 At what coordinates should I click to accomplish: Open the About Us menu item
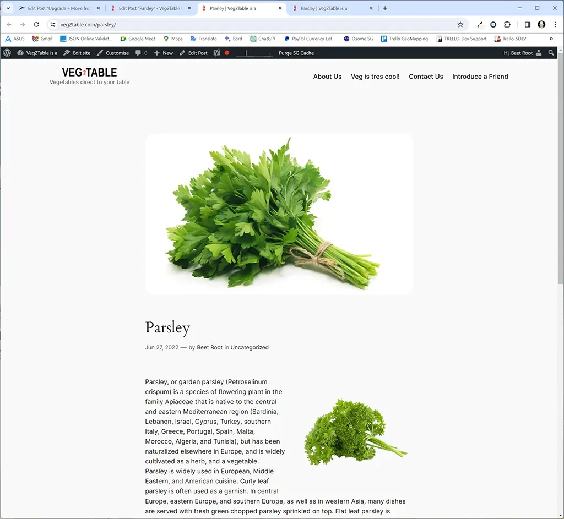(327, 77)
